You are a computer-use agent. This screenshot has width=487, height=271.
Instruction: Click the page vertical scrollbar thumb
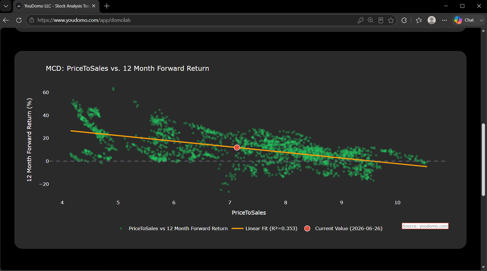pos(483,160)
